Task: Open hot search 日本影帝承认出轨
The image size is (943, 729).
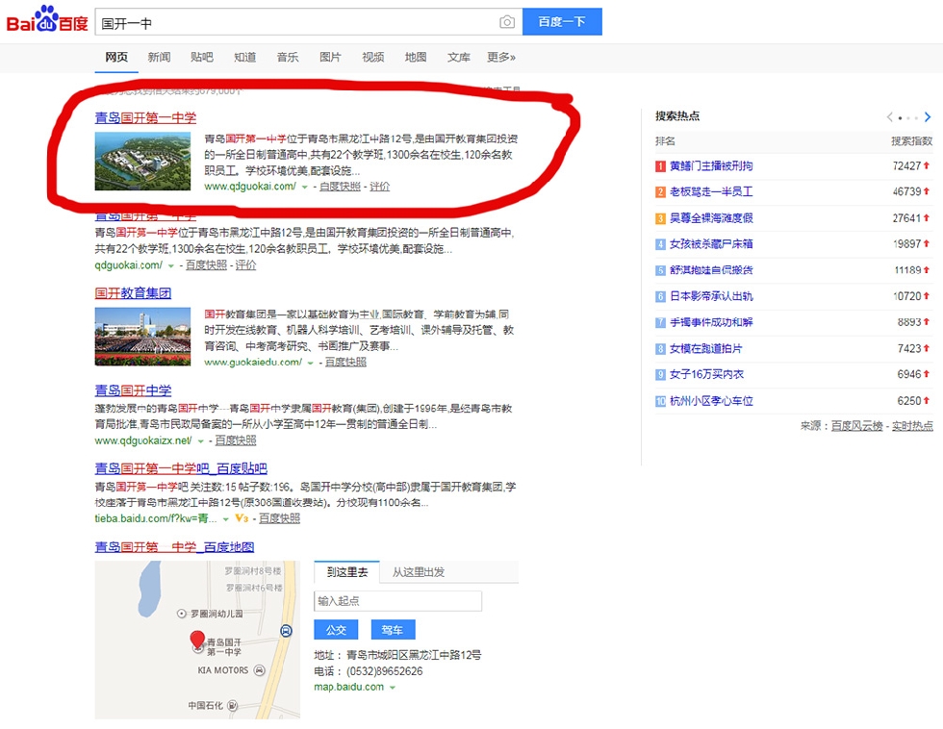Action: click(x=711, y=296)
